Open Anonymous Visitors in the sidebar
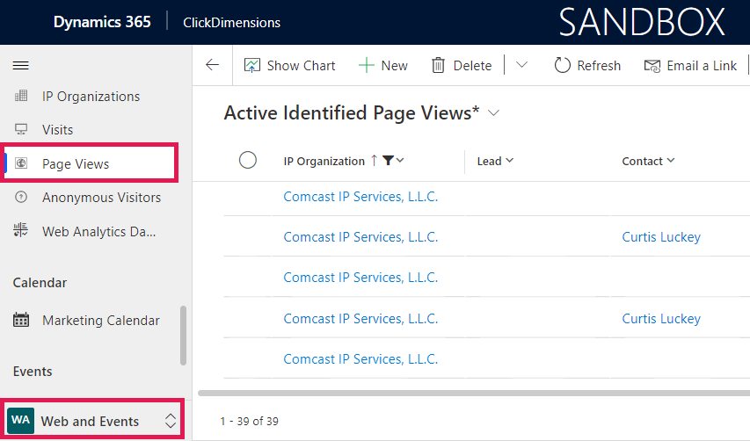Viewport: 750px width, 441px height. (x=101, y=198)
